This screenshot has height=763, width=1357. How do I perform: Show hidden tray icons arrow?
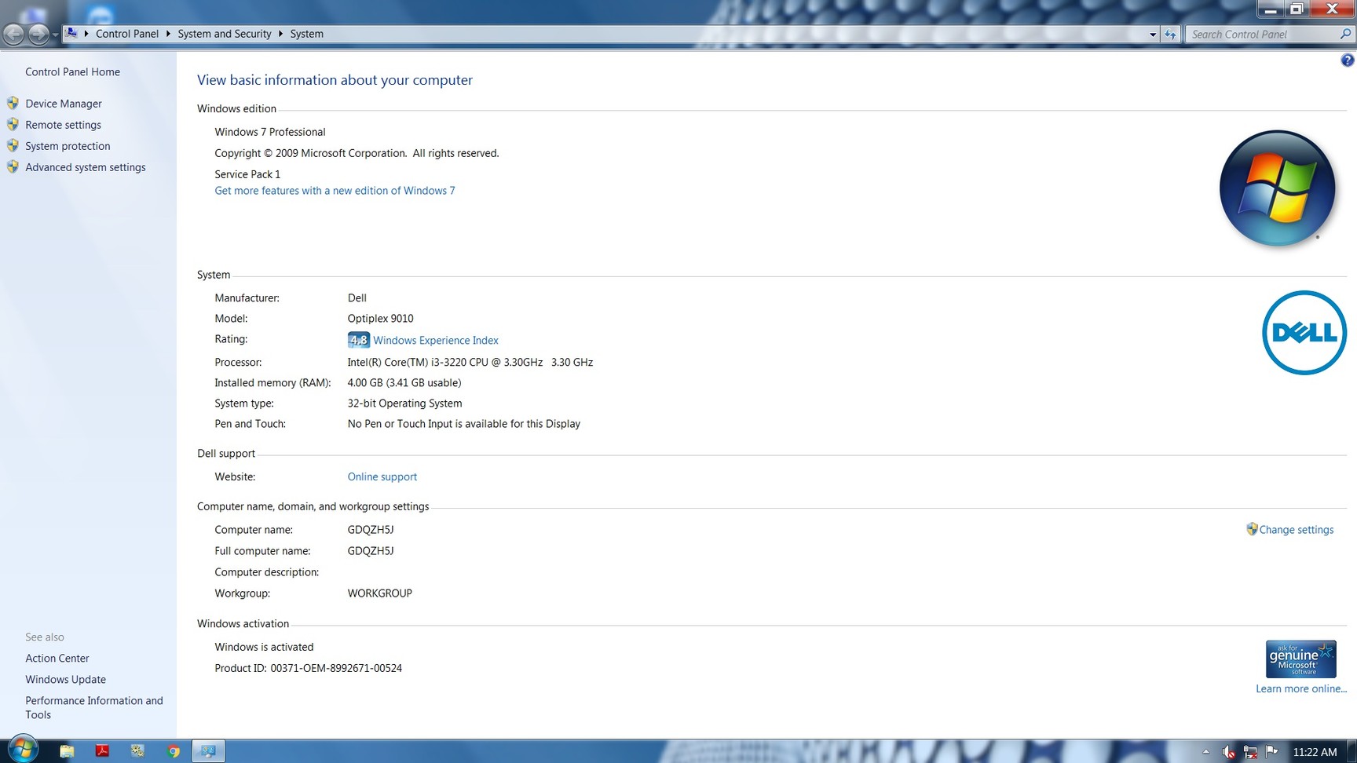coord(1206,752)
